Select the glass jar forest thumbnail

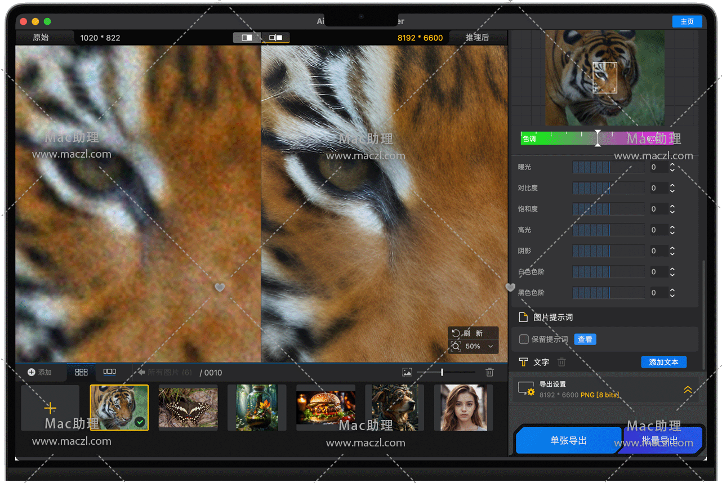257,408
